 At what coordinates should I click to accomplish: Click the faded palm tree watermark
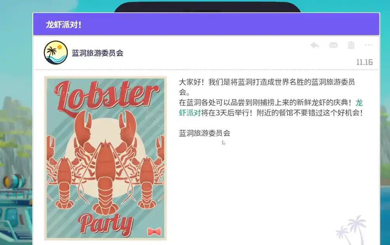(x=351, y=230)
